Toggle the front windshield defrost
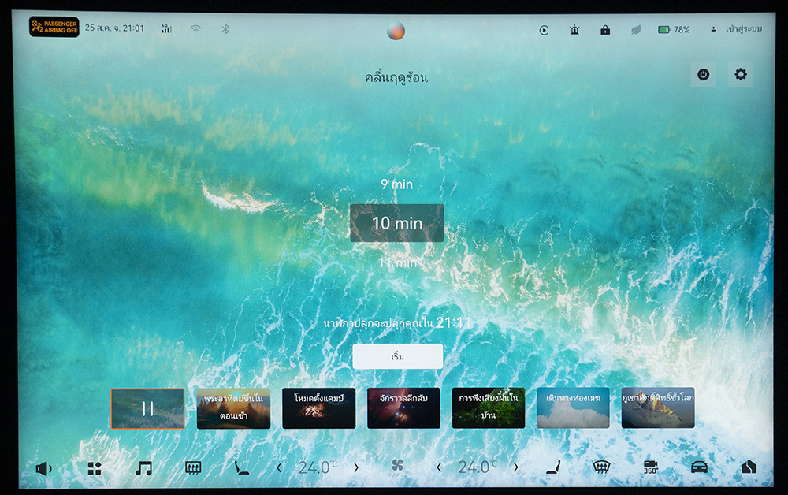Image resolution: width=788 pixels, height=495 pixels. tap(601, 467)
